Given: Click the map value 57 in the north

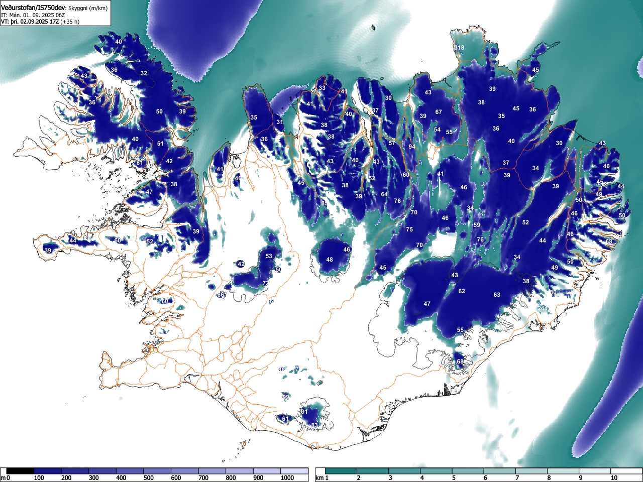Looking at the screenshot, I should coord(392,144).
